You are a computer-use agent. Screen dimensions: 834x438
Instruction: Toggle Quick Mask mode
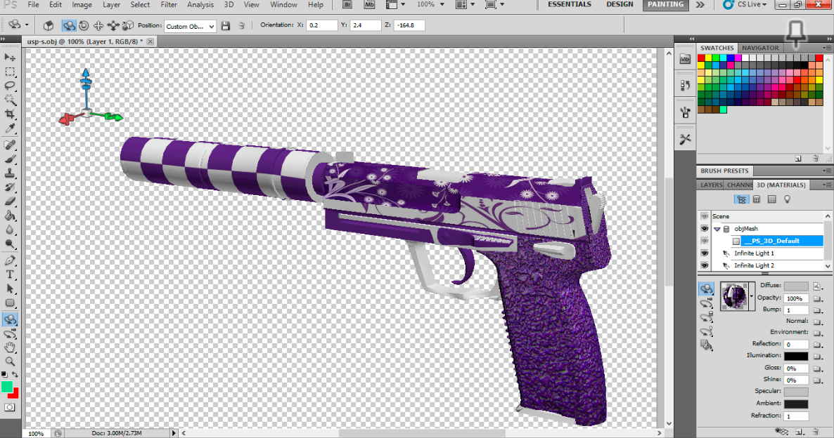10,407
